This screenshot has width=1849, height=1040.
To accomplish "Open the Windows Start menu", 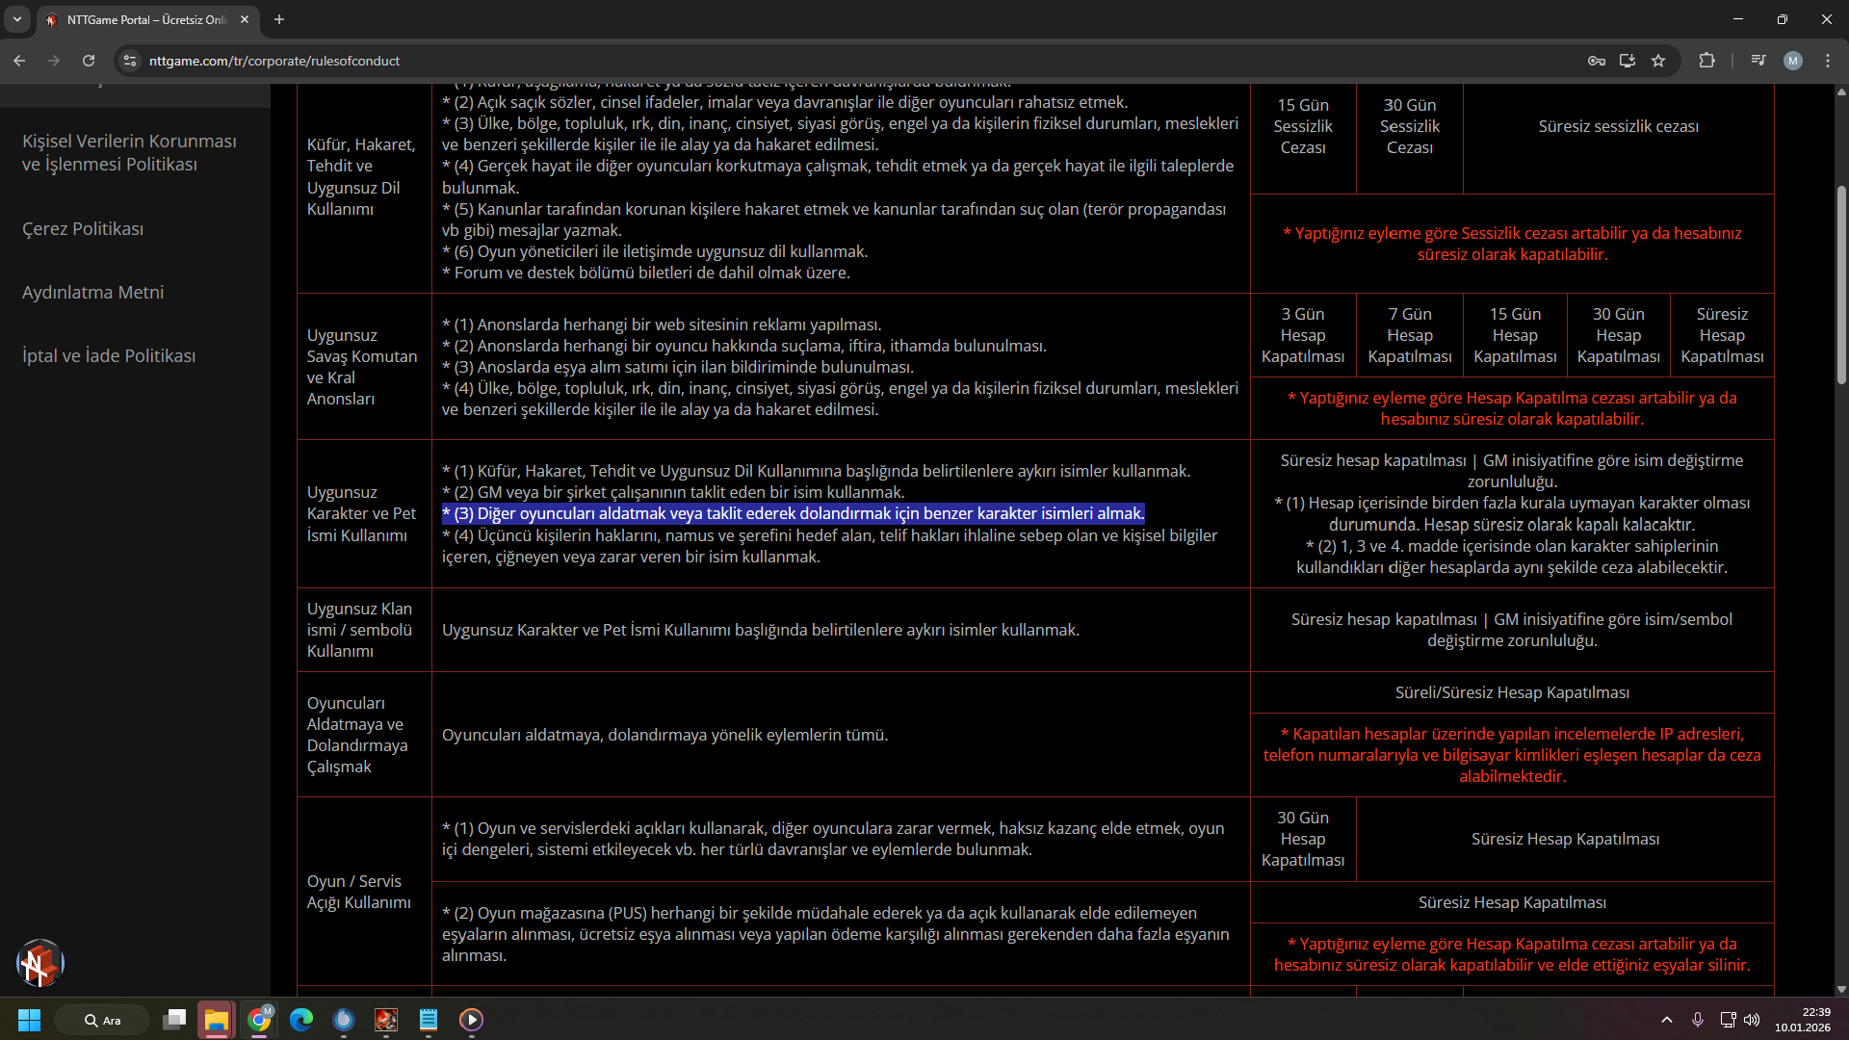I will (29, 1020).
